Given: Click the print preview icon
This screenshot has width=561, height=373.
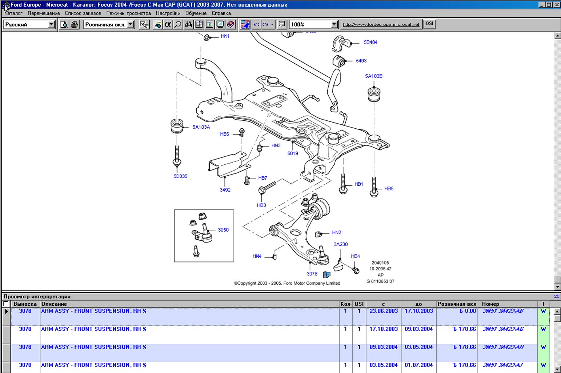Looking at the screenshot, I should pos(64,24).
